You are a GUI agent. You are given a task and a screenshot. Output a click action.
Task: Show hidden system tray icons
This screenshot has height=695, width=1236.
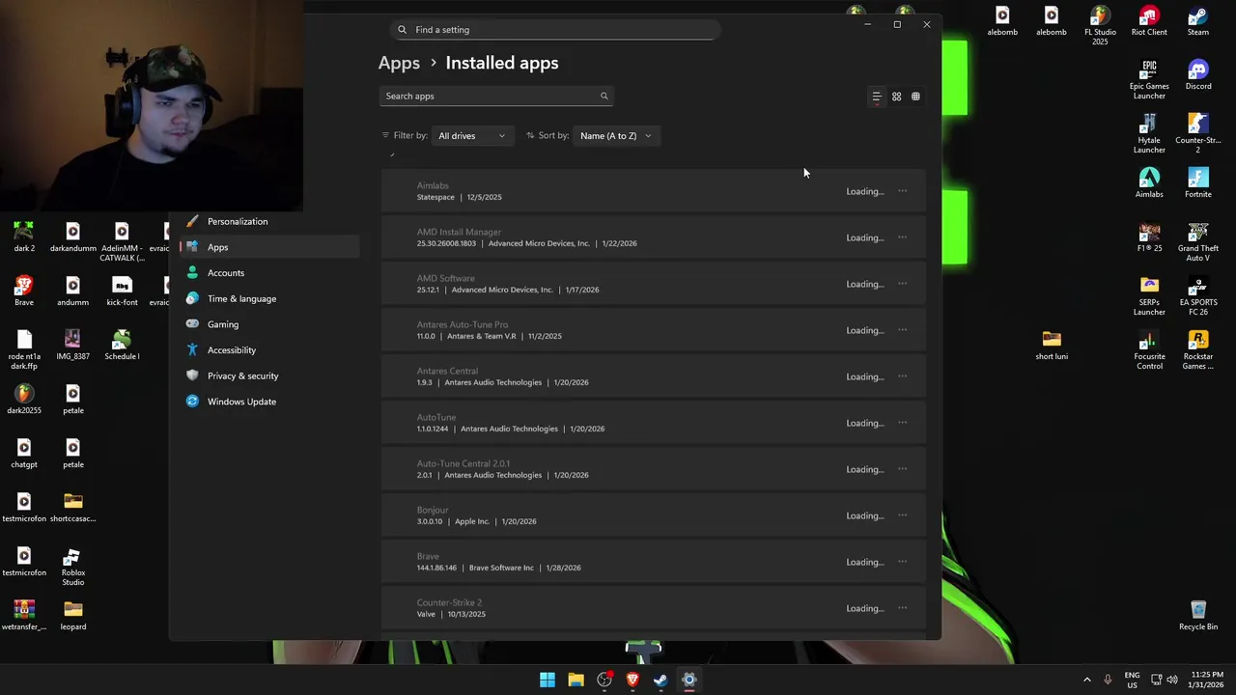click(1086, 680)
